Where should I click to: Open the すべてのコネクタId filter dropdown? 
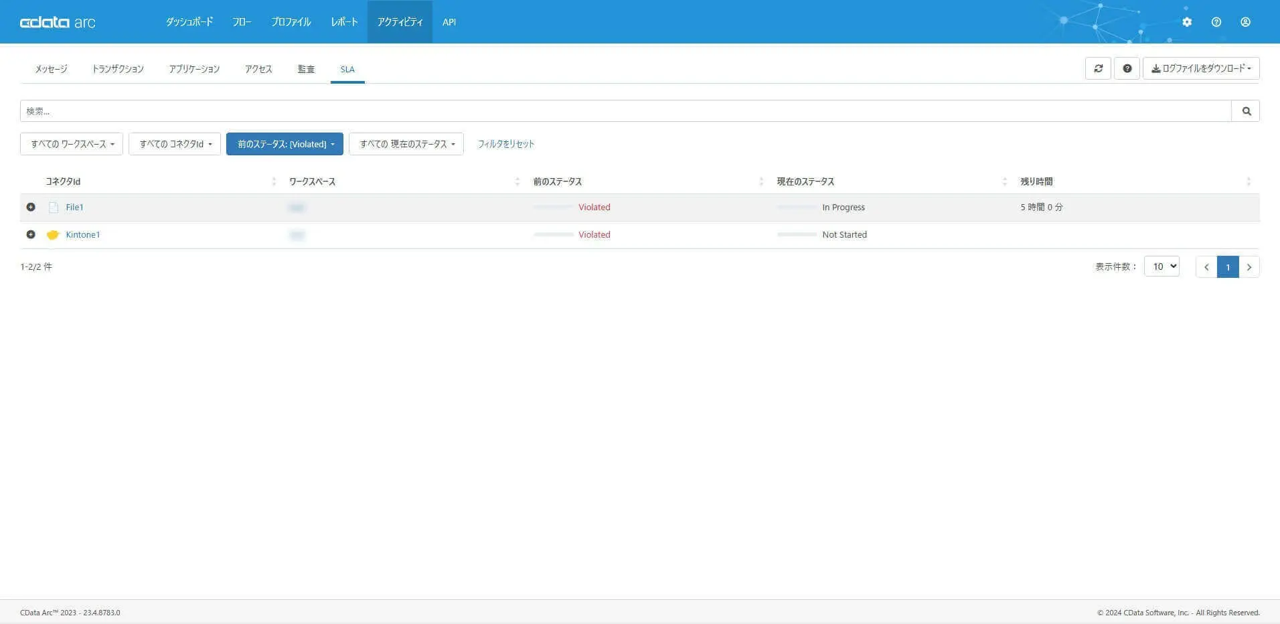(175, 144)
